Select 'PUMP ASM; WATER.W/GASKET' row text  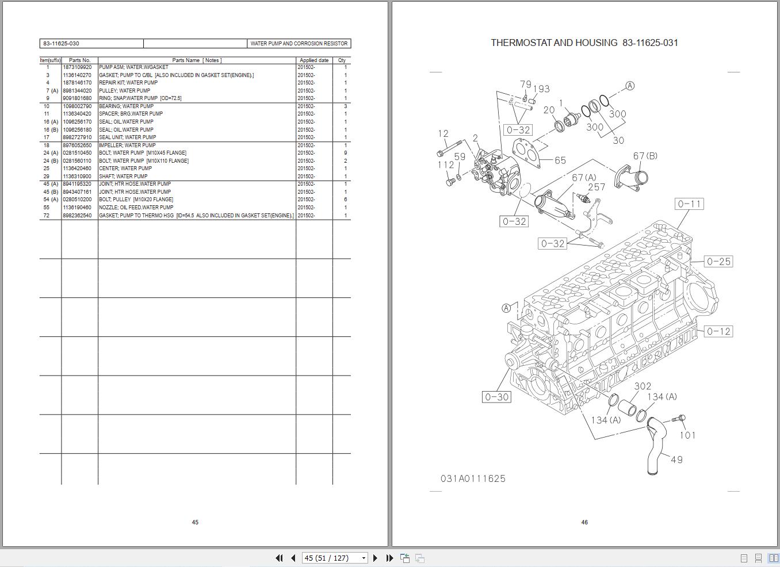[x=133, y=67]
